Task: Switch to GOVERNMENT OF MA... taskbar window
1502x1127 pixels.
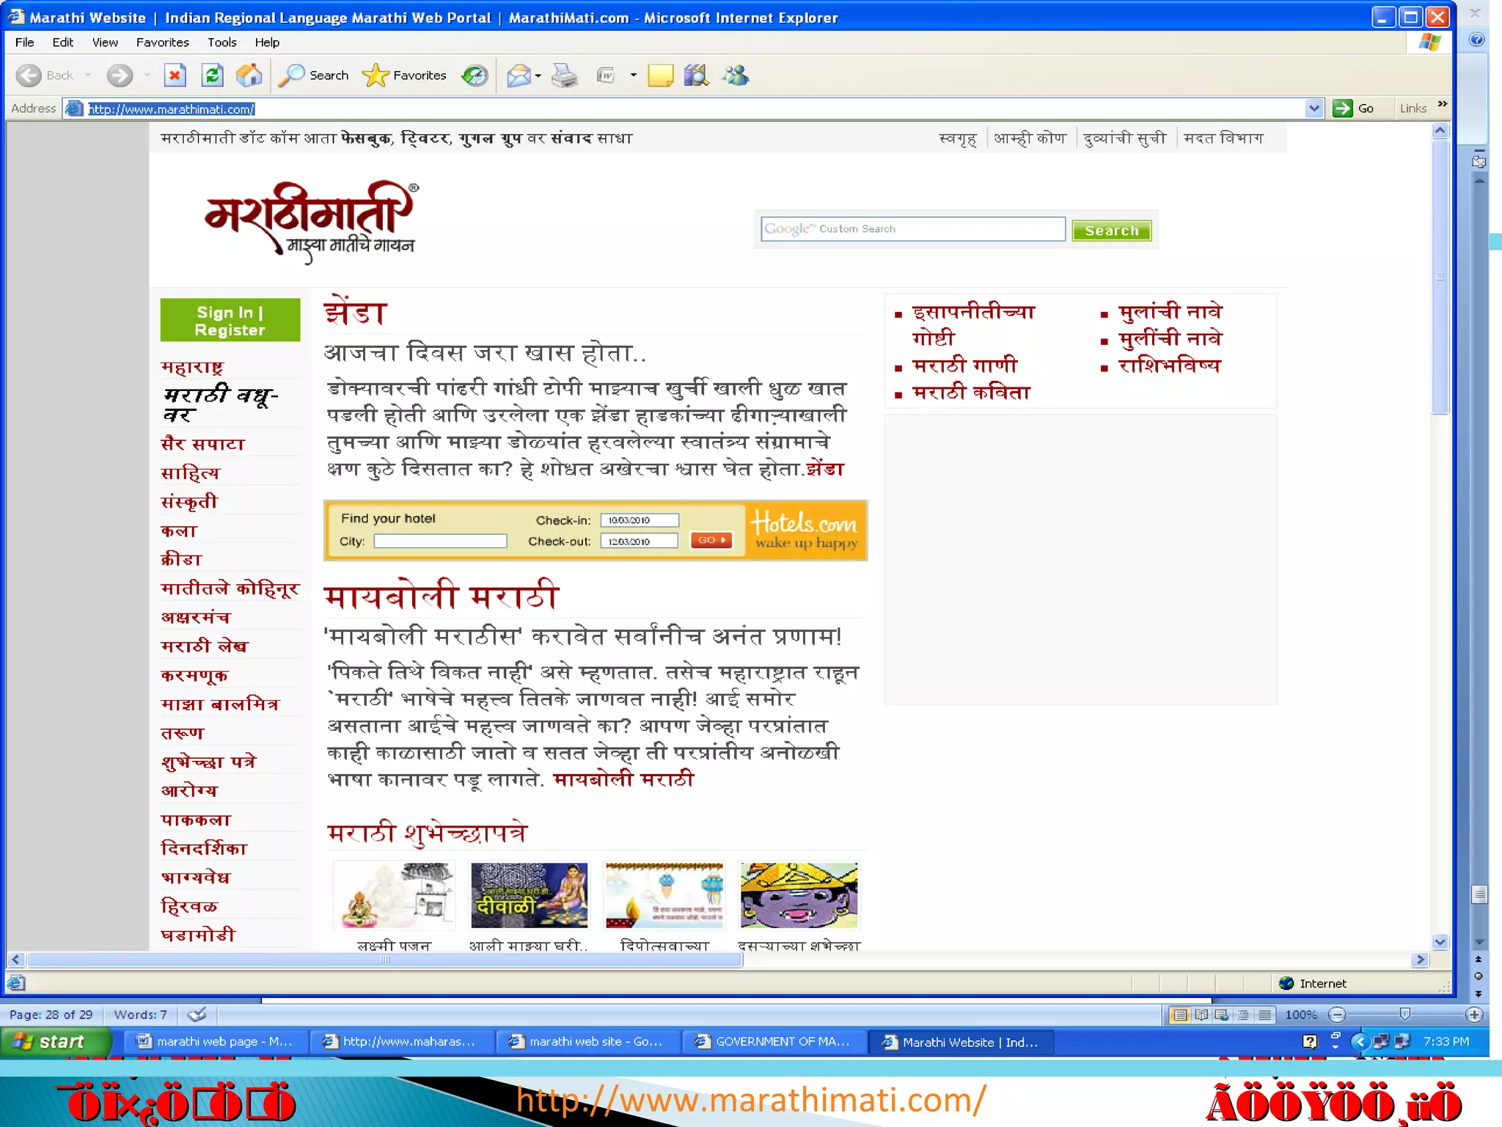Action: tap(774, 1041)
